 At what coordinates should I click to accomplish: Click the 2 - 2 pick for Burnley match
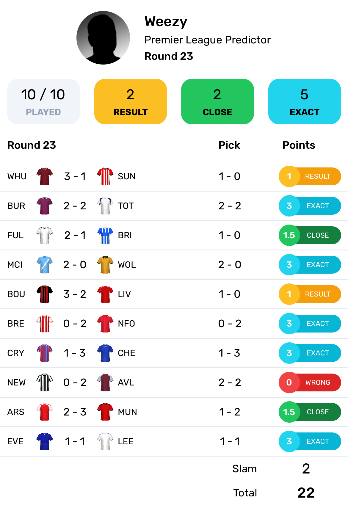230,206
